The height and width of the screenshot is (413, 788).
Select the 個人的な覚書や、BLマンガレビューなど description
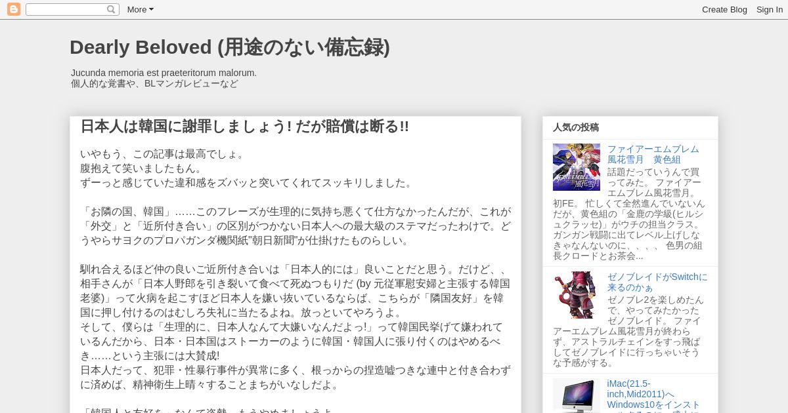click(x=154, y=83)
